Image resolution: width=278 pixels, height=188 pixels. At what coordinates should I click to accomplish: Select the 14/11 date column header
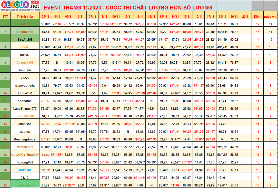pos(175,17)
